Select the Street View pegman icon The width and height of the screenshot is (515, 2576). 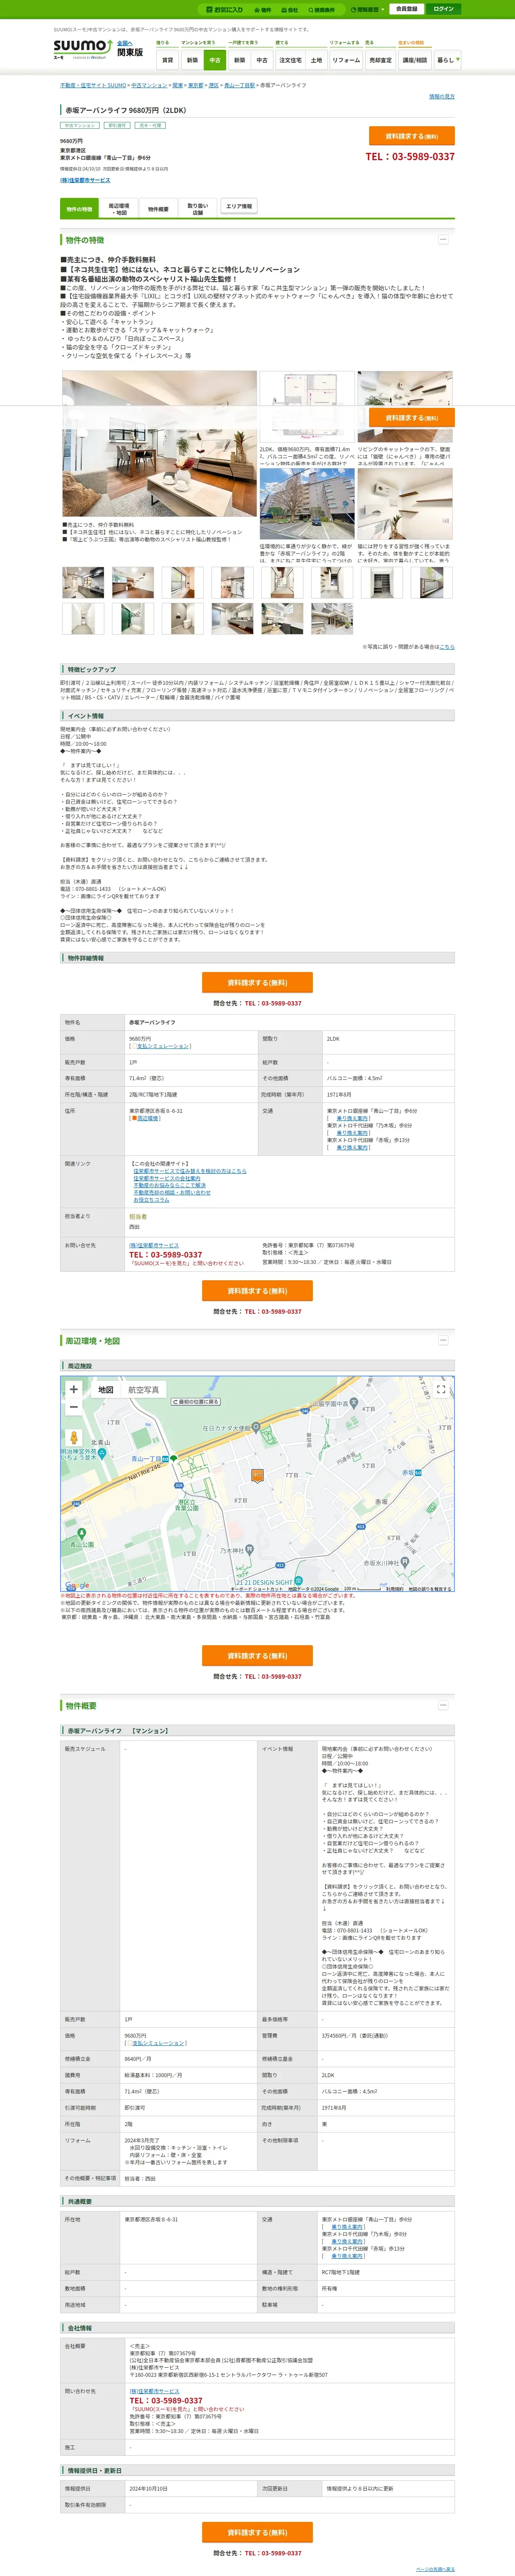73,1437
